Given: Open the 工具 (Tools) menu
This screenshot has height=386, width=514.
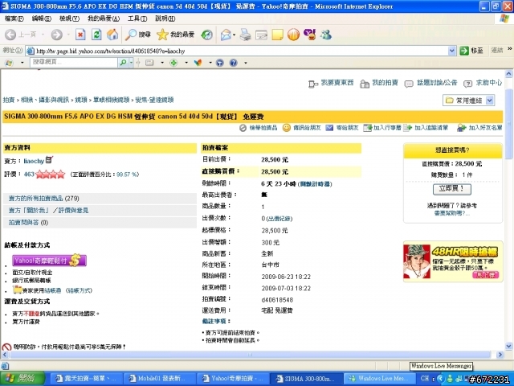Looking at the screenshot, I should (137, 18).
